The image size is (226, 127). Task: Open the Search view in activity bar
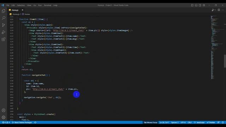pyautogui.click(x=4, y=18)
